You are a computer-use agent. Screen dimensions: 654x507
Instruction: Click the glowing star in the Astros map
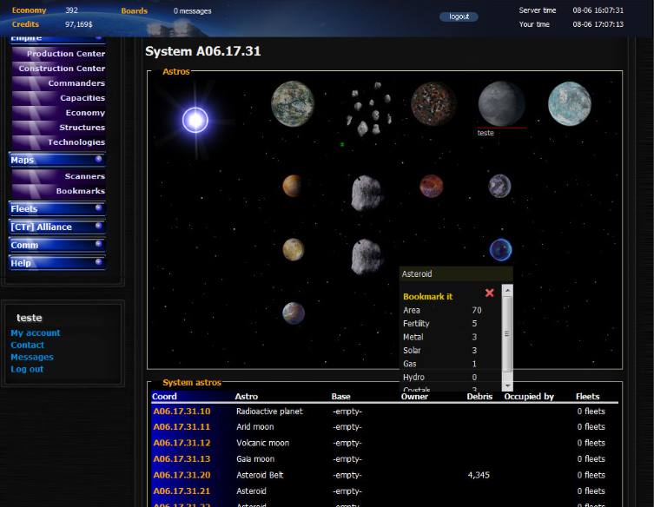(195, 120)
